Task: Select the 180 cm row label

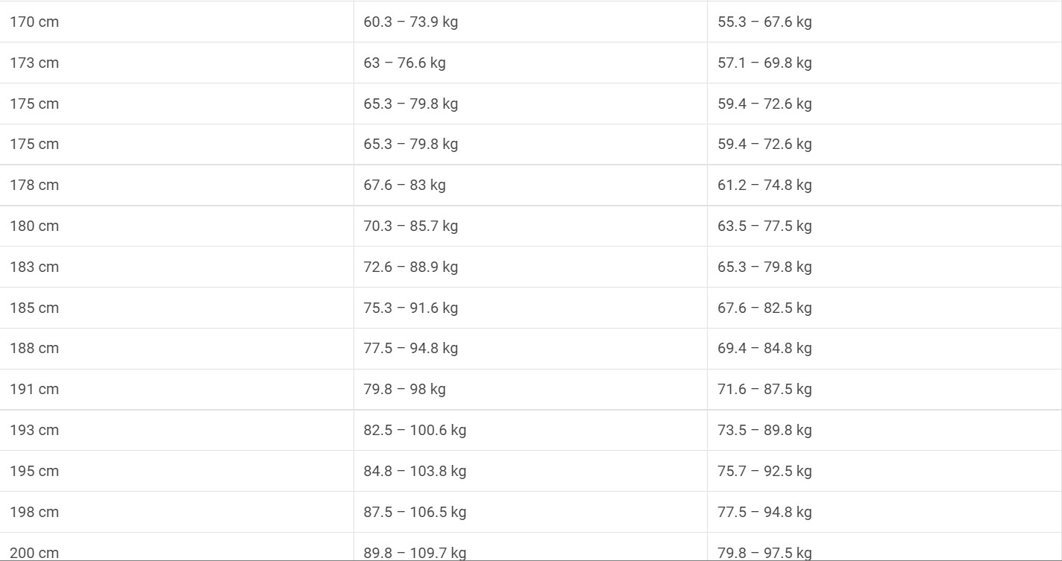Action: coord(34,226)
